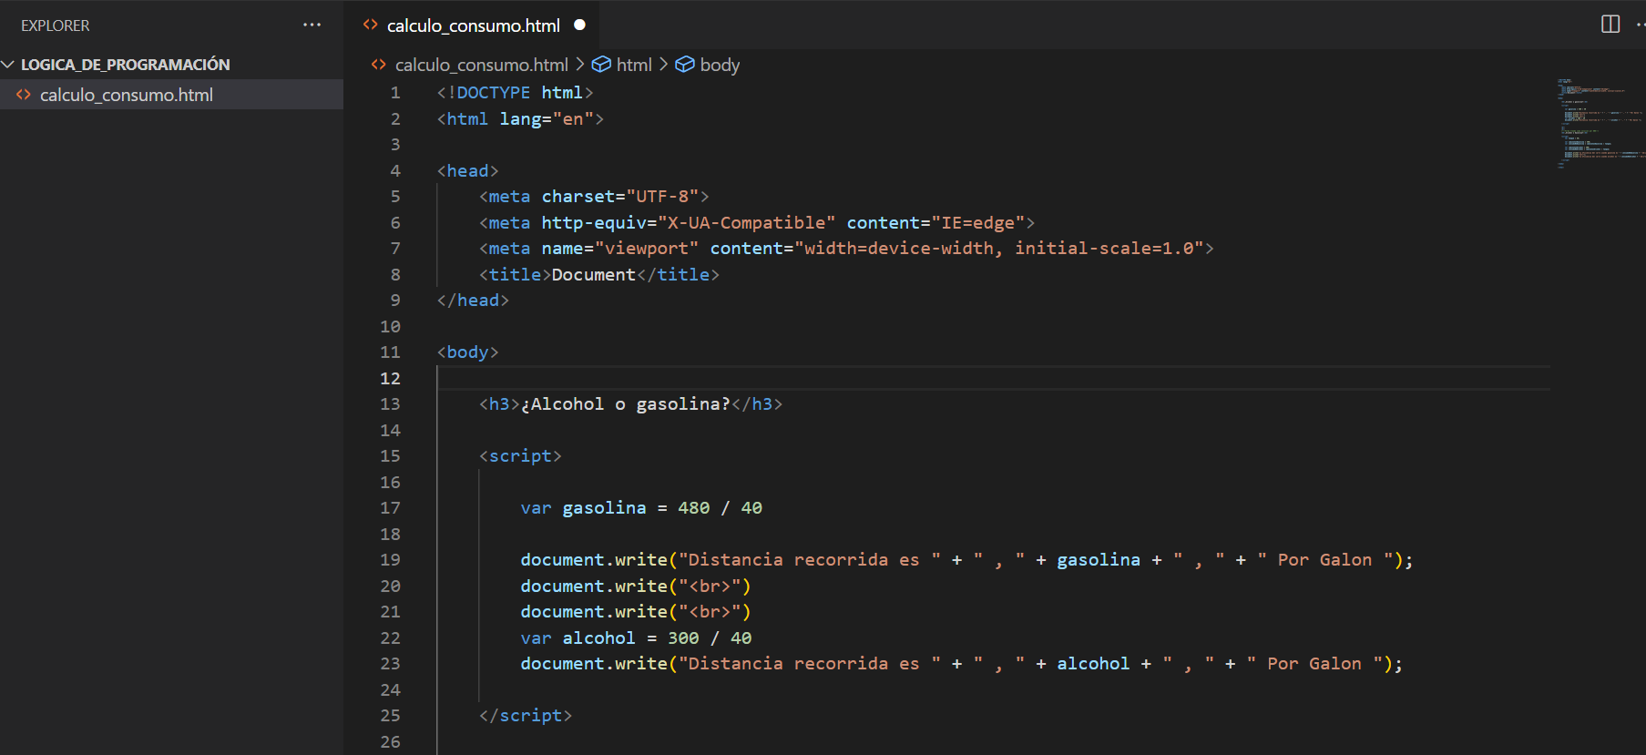Place cursor on 'var alcohol = 300 / 40'
Viewport: 1646px width, 755px height.
point(636,638)
